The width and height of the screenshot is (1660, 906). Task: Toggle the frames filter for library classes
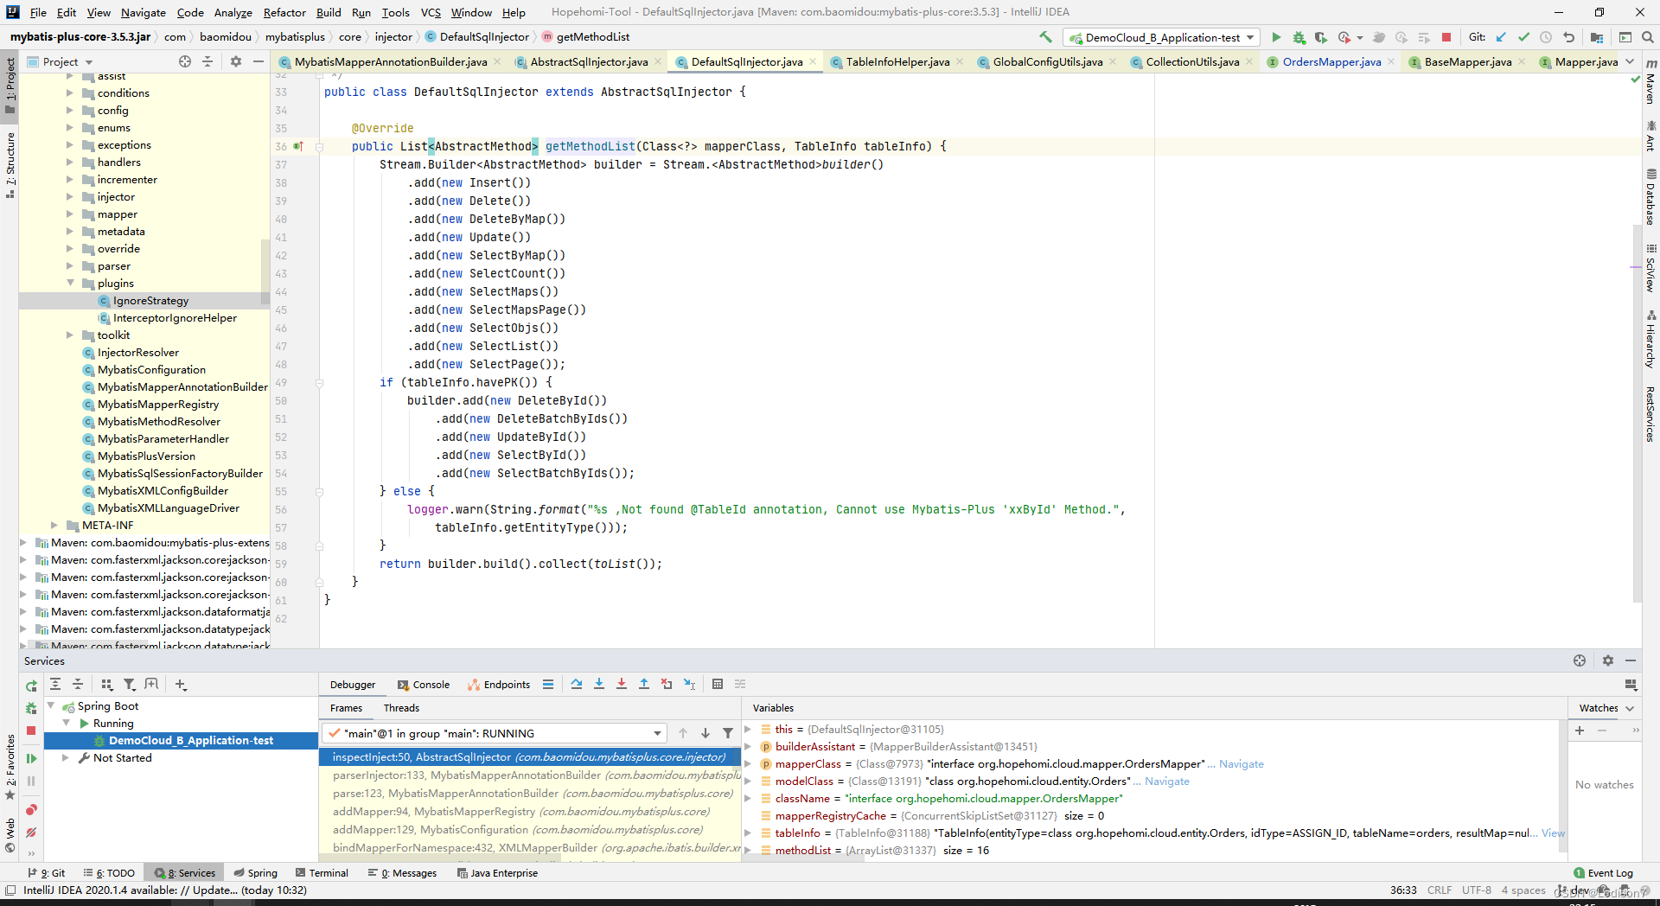point(728,733)
